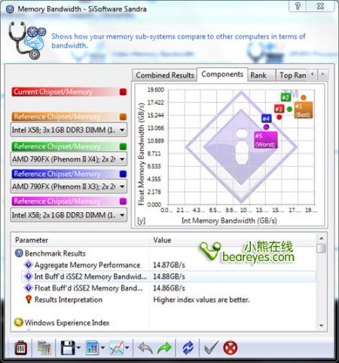
Task: Click the floppy disk save icon
Action: pos(68,348)
